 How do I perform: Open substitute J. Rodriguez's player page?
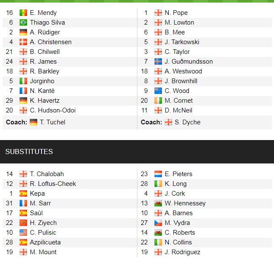tap(182, 252)
